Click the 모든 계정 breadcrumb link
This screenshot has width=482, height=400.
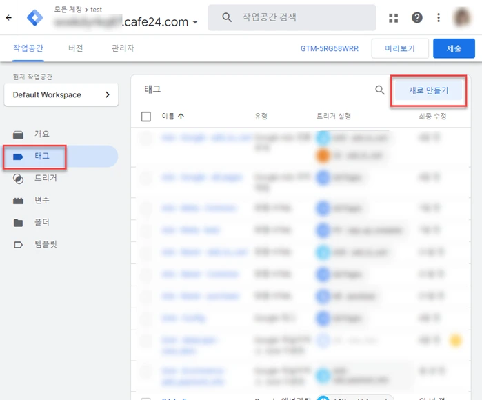click(68, 10)
